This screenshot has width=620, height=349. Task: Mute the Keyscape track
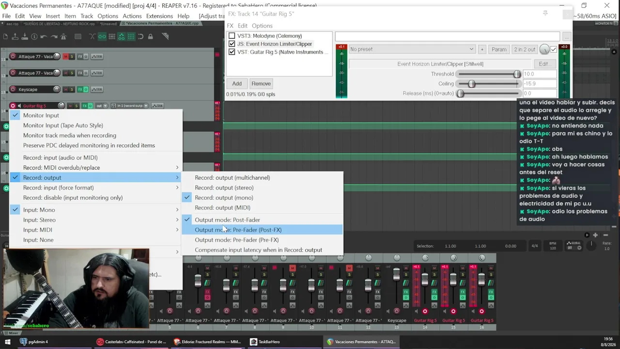coord(65,89)
